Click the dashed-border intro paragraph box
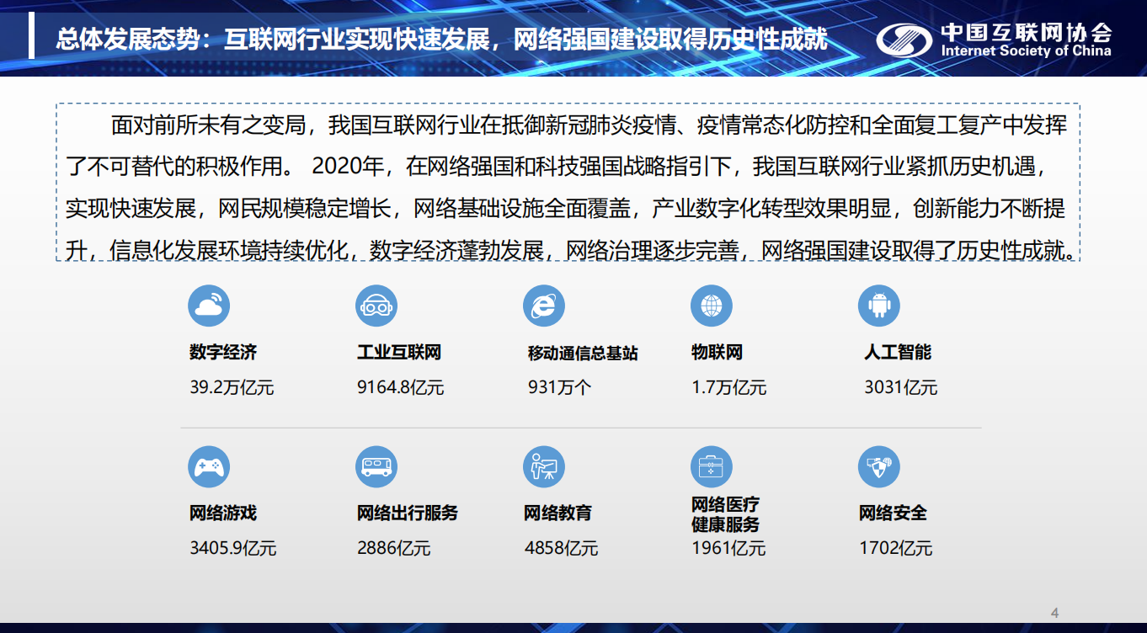The width and height of the screenshot is (1147, 633). (x=568, y=183)
